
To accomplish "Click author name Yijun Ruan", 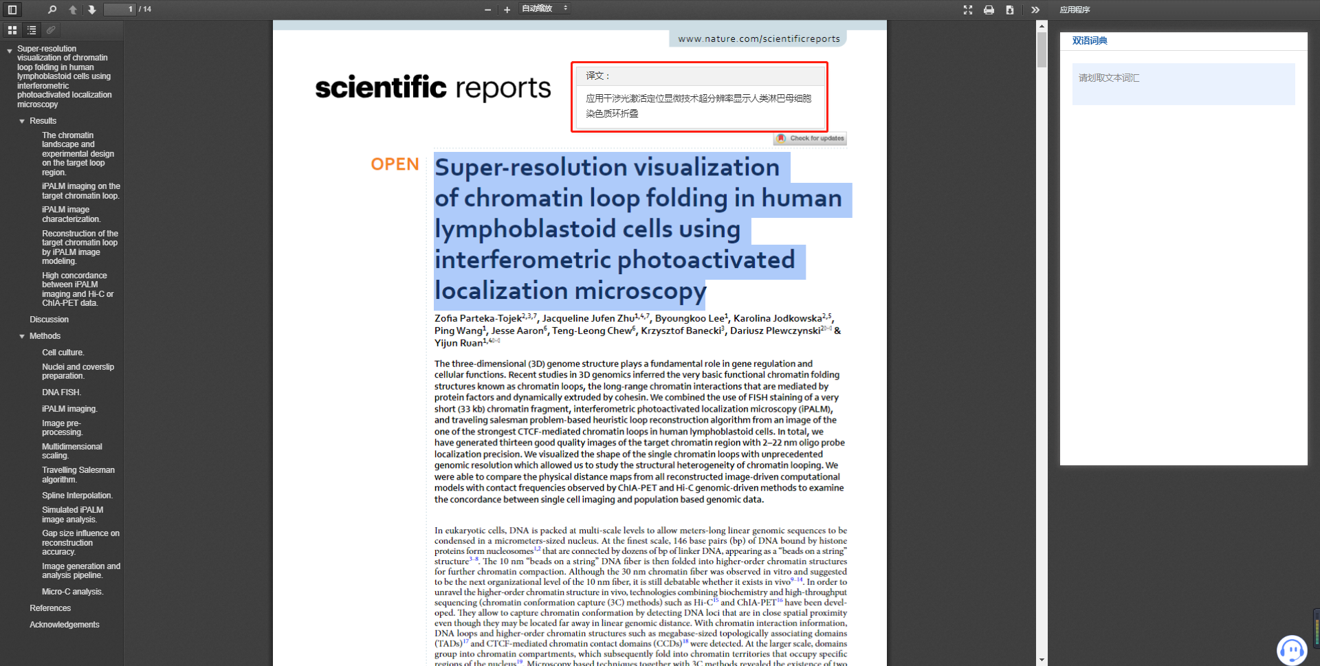I will coord(459,343).
